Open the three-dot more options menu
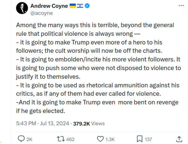The image size is (188, 144). point(181,6)
